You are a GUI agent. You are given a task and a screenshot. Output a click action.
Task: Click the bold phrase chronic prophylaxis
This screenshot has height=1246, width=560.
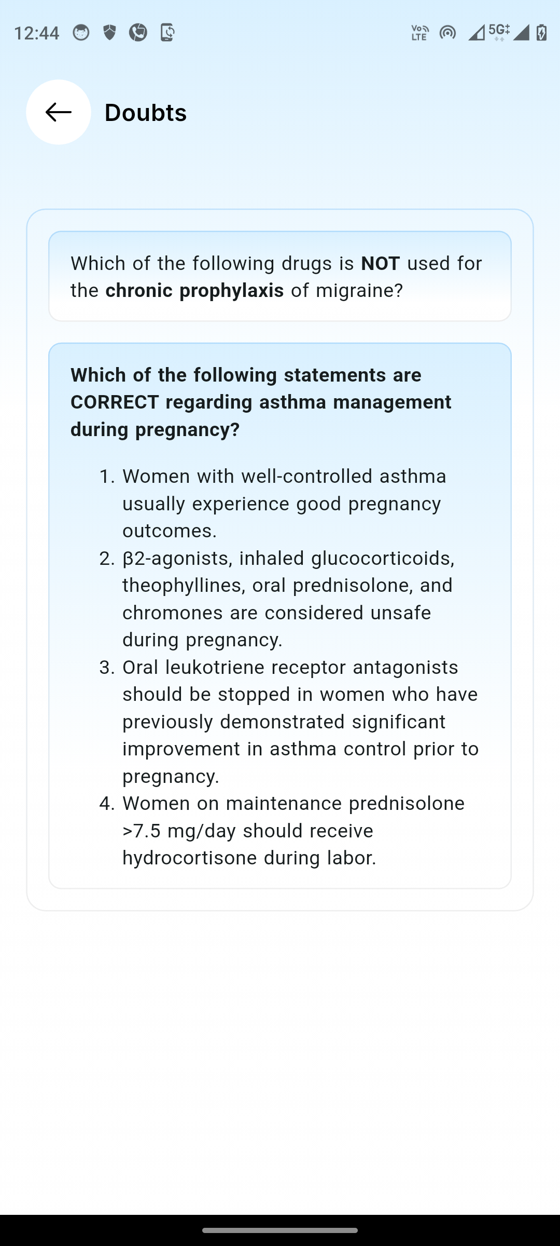(194, 291)
